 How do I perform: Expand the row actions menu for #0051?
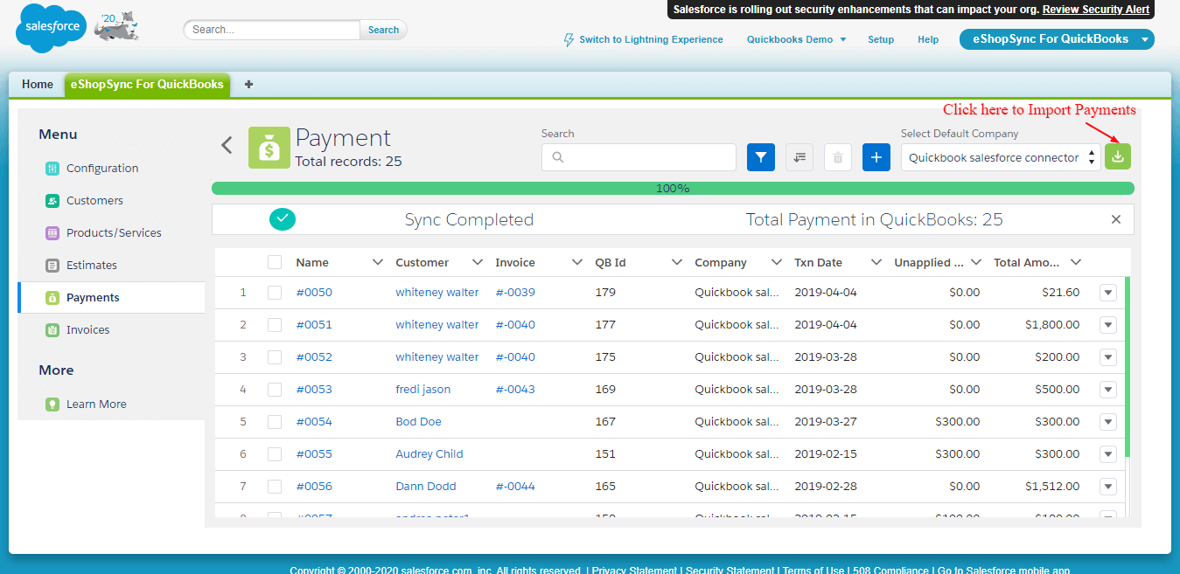(1107, 325)
